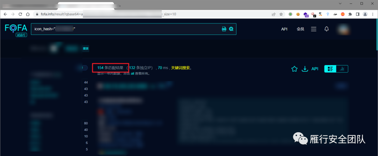The width and height of the screenshot is (378, 156).
Task: Bookmark this query with the star icon
Action: 294,69
